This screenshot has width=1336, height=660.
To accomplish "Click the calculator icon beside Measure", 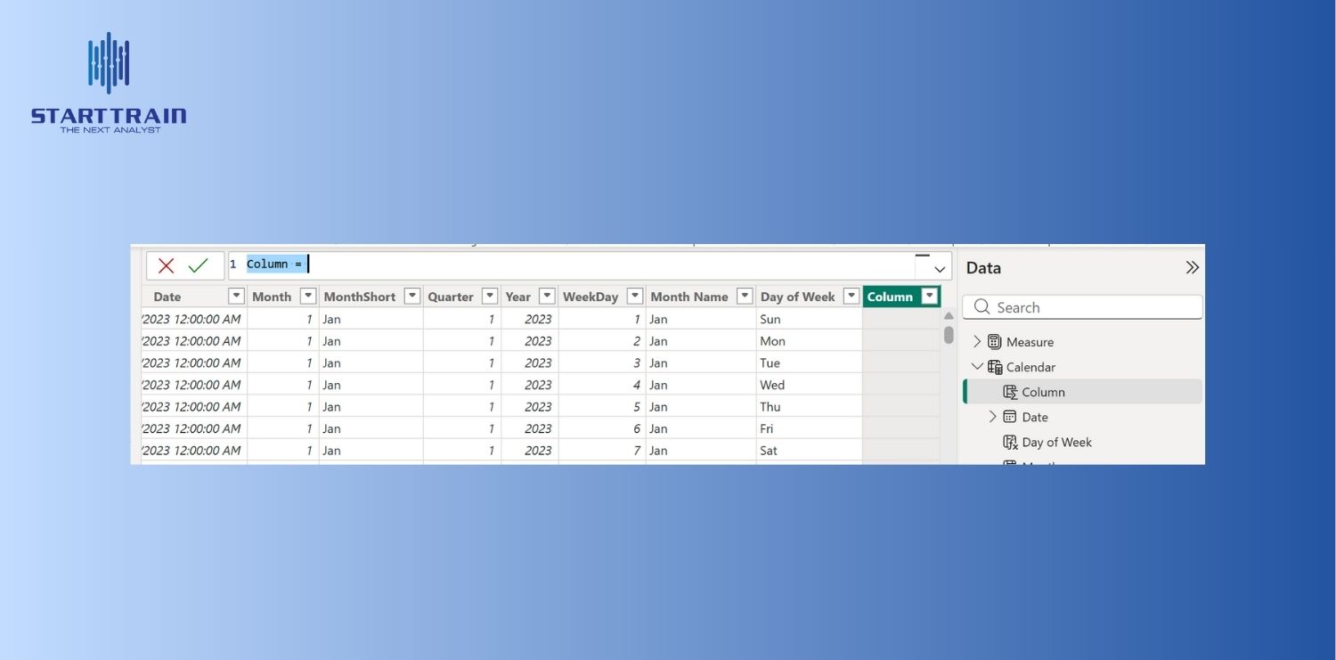I will click(x=995, y=341).
